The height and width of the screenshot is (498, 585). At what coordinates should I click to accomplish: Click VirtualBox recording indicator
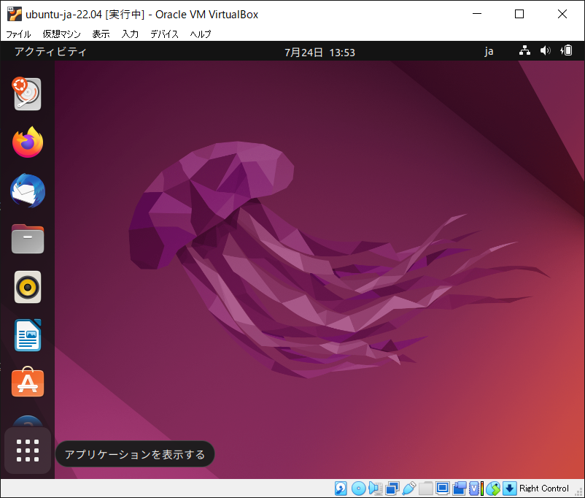click(x=460, y=489)
